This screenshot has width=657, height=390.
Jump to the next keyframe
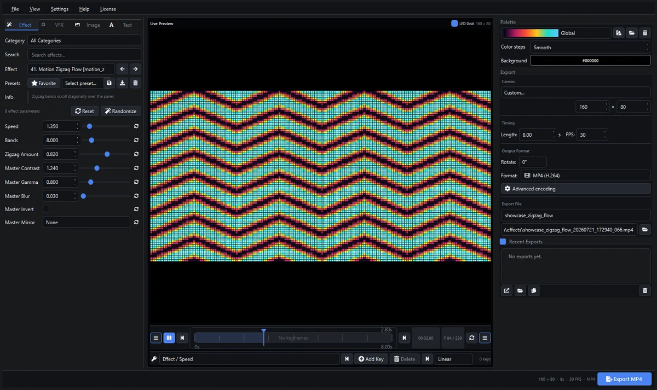click(427, 359)
